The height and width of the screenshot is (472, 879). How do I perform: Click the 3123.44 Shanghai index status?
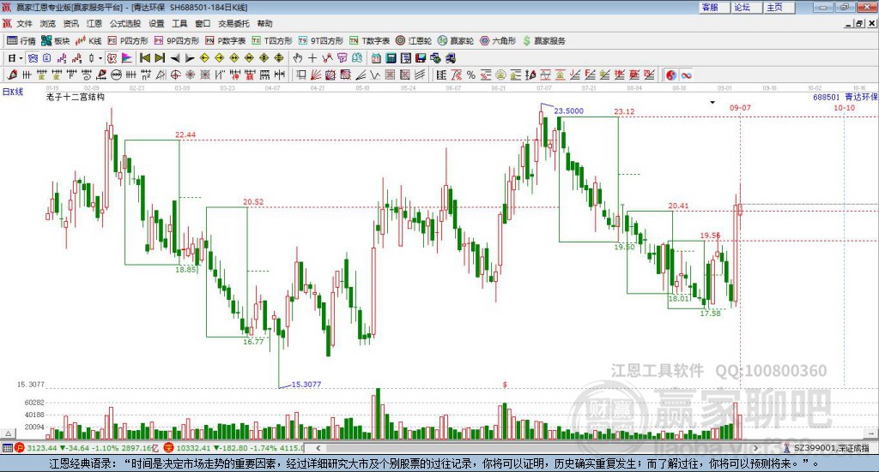pos(42,448)
